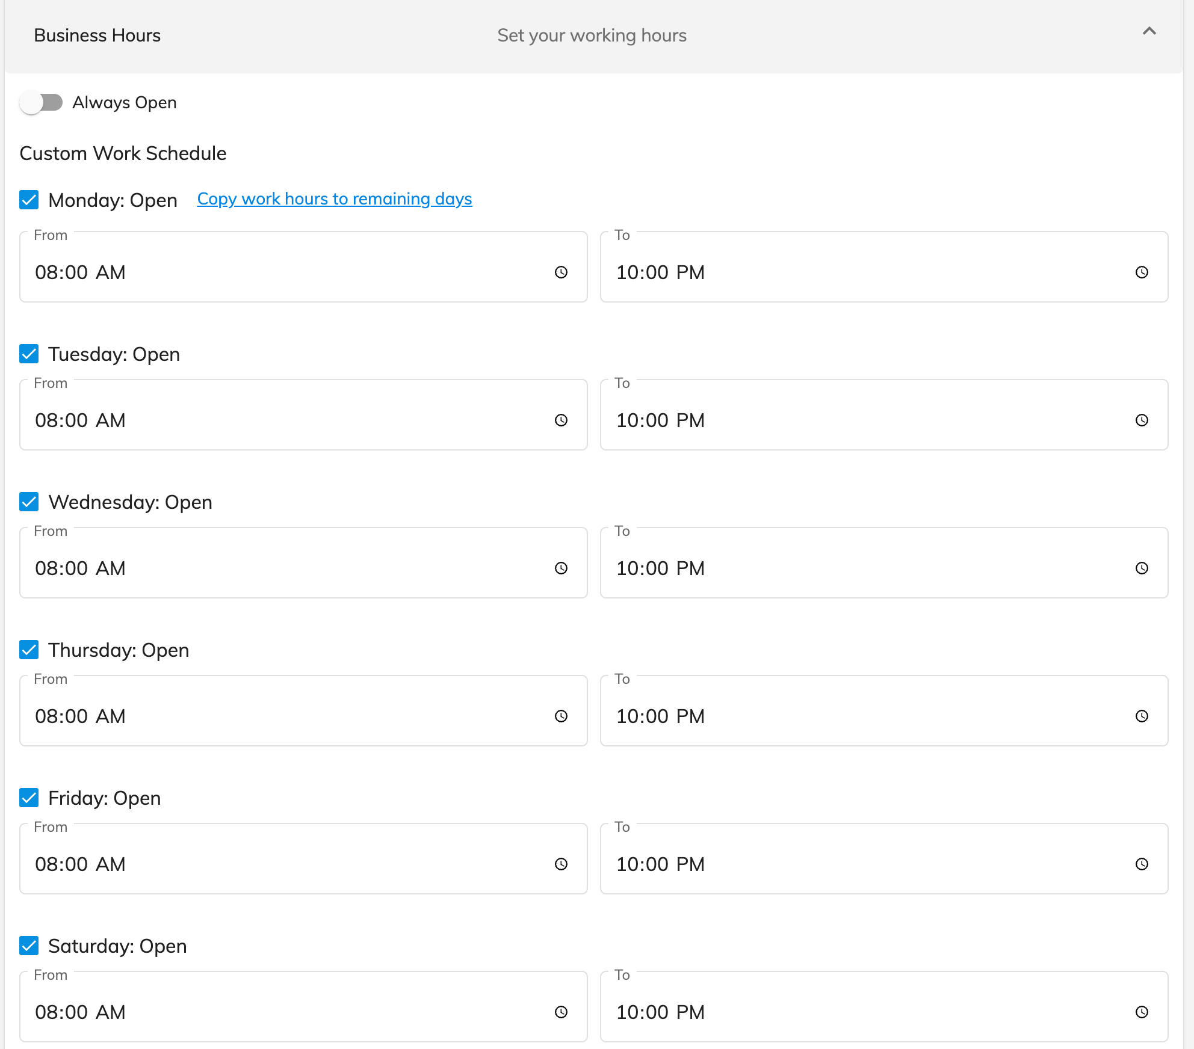This screenshot has width=1194, height=1049.
Task: Open clock picker for Thursday From time
Action: [561, 716]
